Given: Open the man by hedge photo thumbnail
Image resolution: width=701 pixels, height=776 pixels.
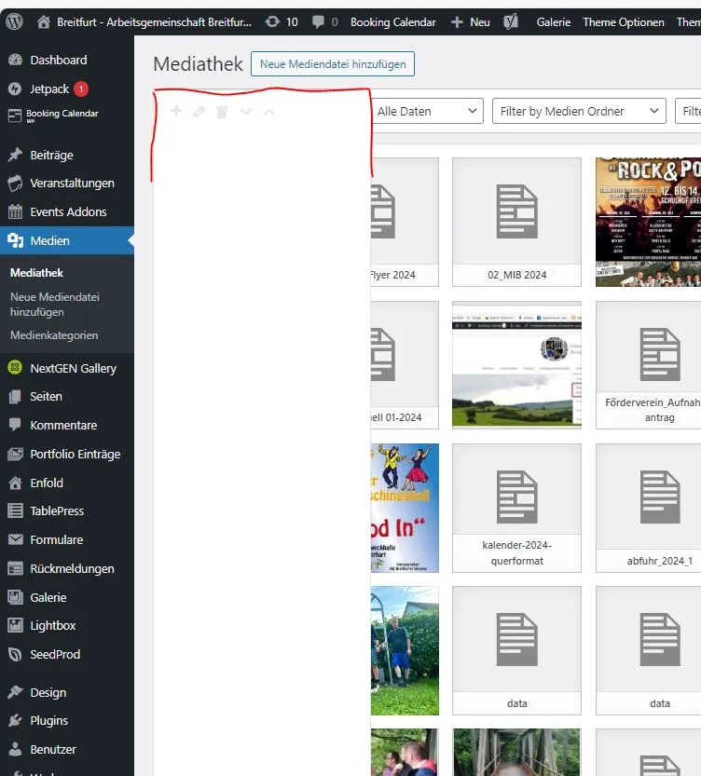Looking at the screenshot, I should [405, 651].
